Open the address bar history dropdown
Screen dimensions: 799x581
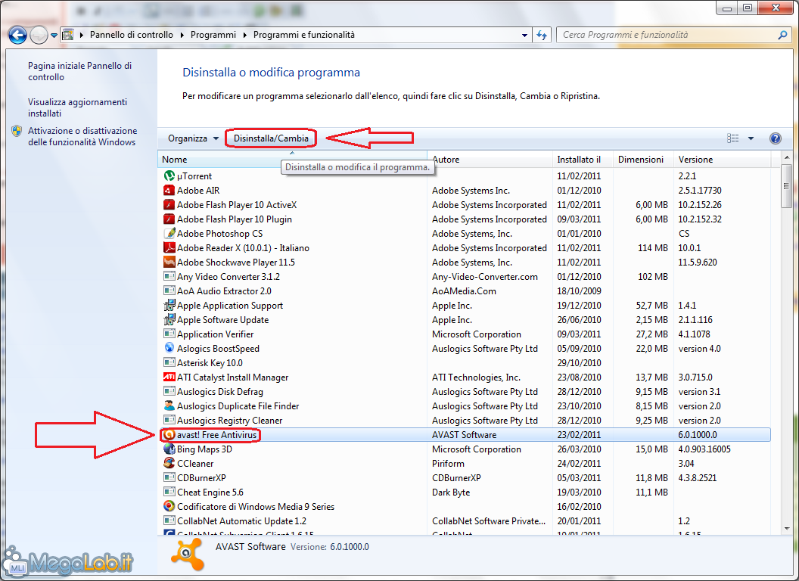[x=524, y=35]
